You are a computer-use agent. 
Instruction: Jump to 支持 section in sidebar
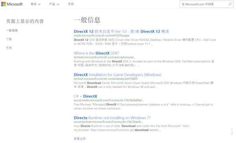tap(9, 48)
